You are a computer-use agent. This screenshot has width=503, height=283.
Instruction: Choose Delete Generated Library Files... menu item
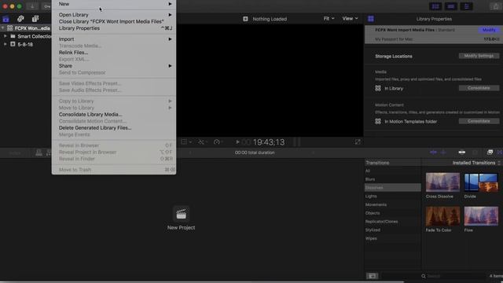pos(114,127)
